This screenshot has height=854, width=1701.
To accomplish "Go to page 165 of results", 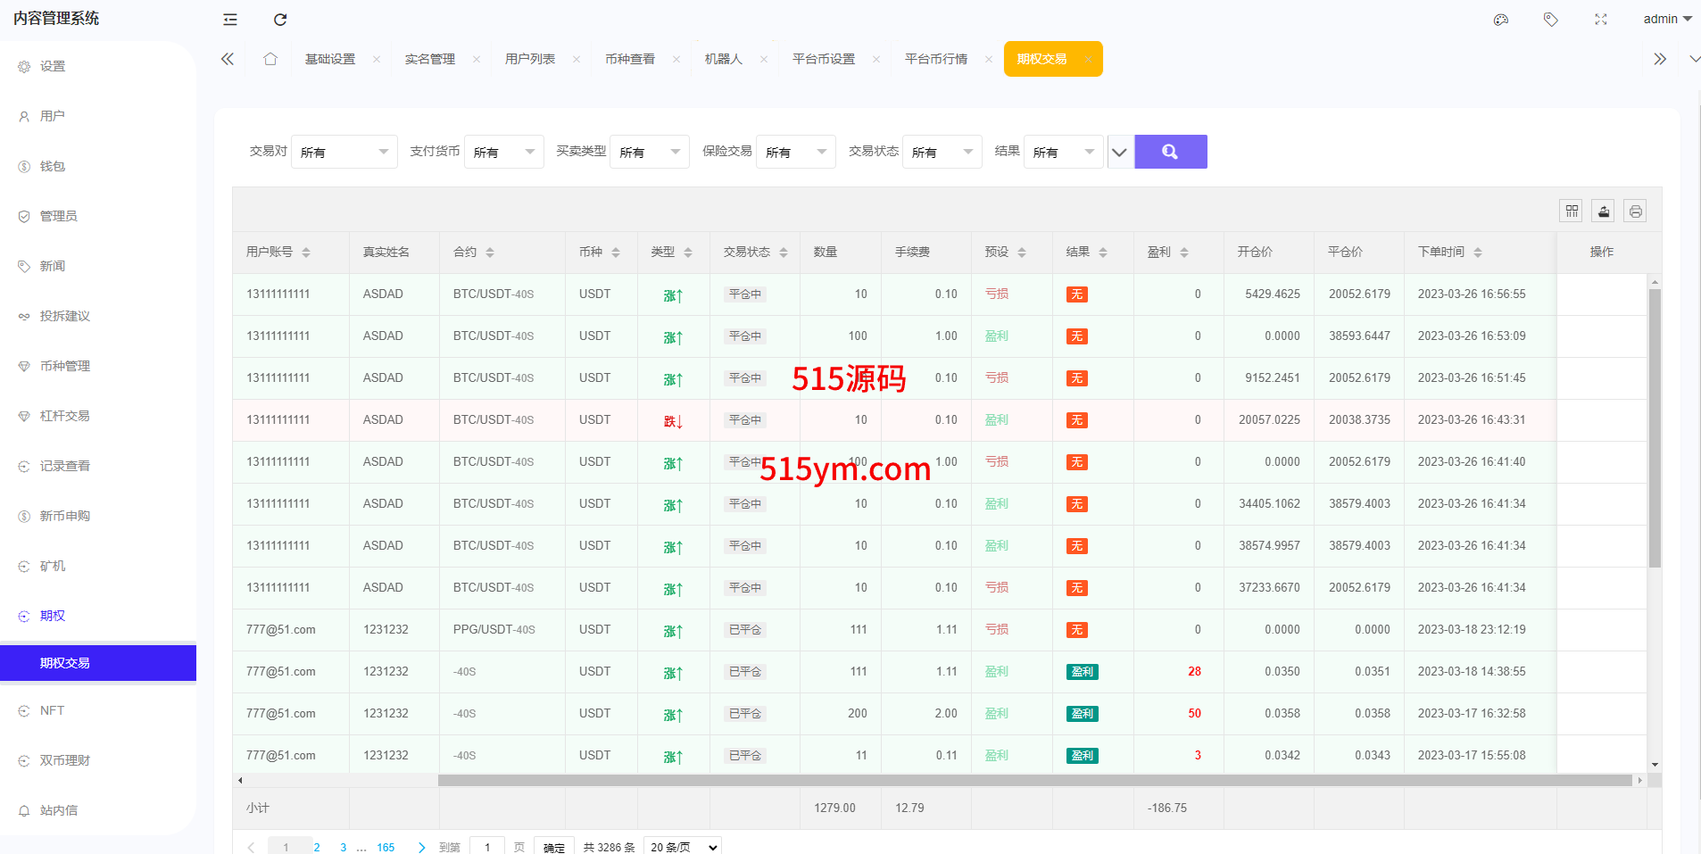I will 386,847.
